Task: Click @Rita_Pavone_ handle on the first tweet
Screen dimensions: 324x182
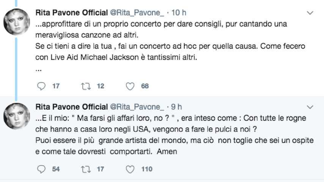Action: pos(137,13)
